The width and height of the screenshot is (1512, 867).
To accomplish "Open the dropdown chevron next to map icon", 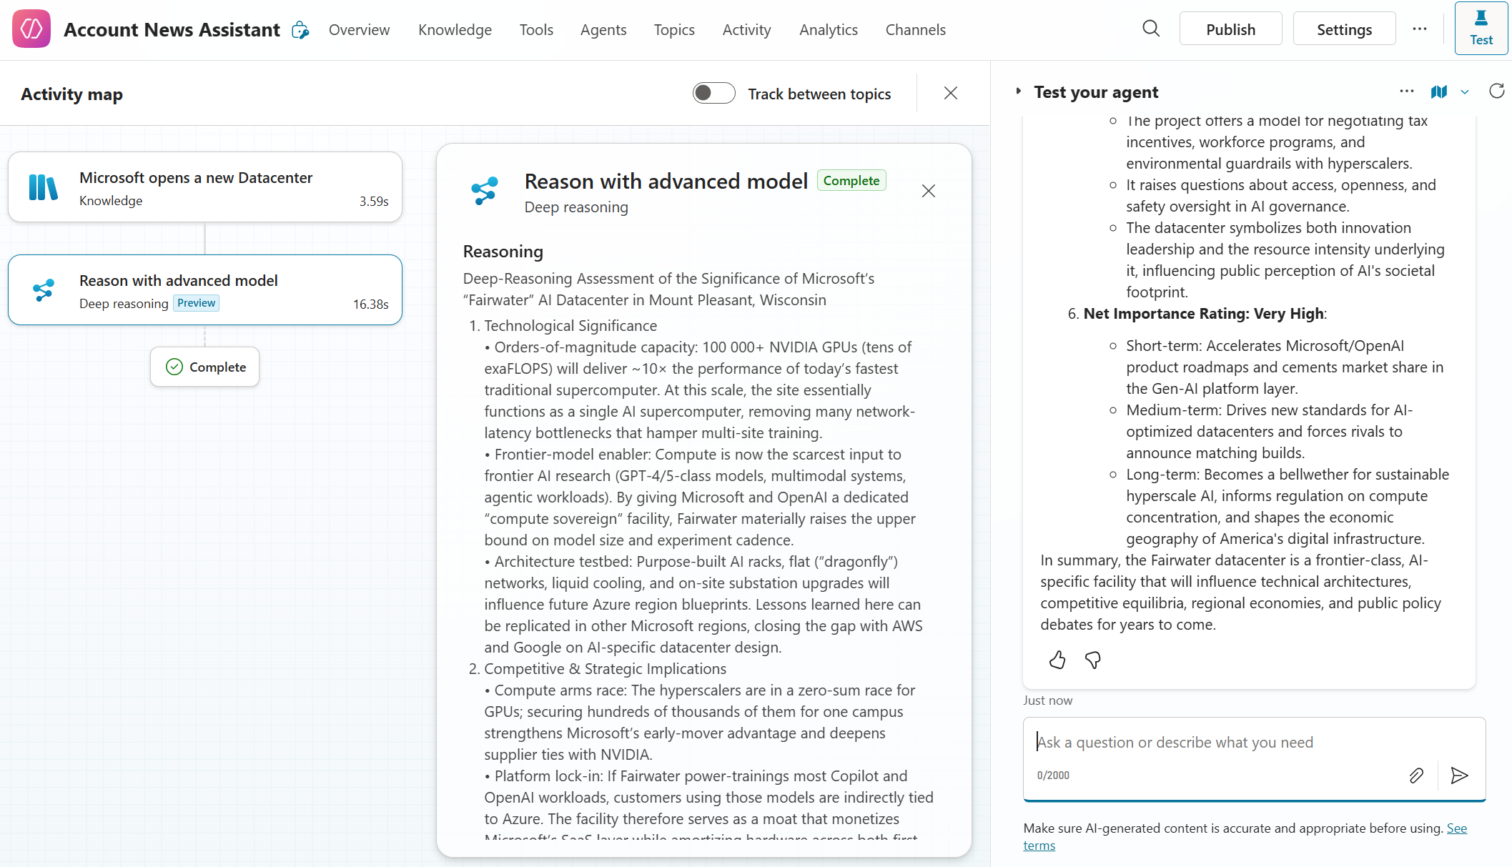I will click(x=1465, y=92).
